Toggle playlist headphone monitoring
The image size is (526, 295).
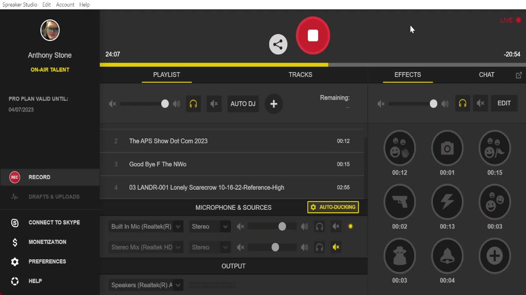tap(194, 104)
